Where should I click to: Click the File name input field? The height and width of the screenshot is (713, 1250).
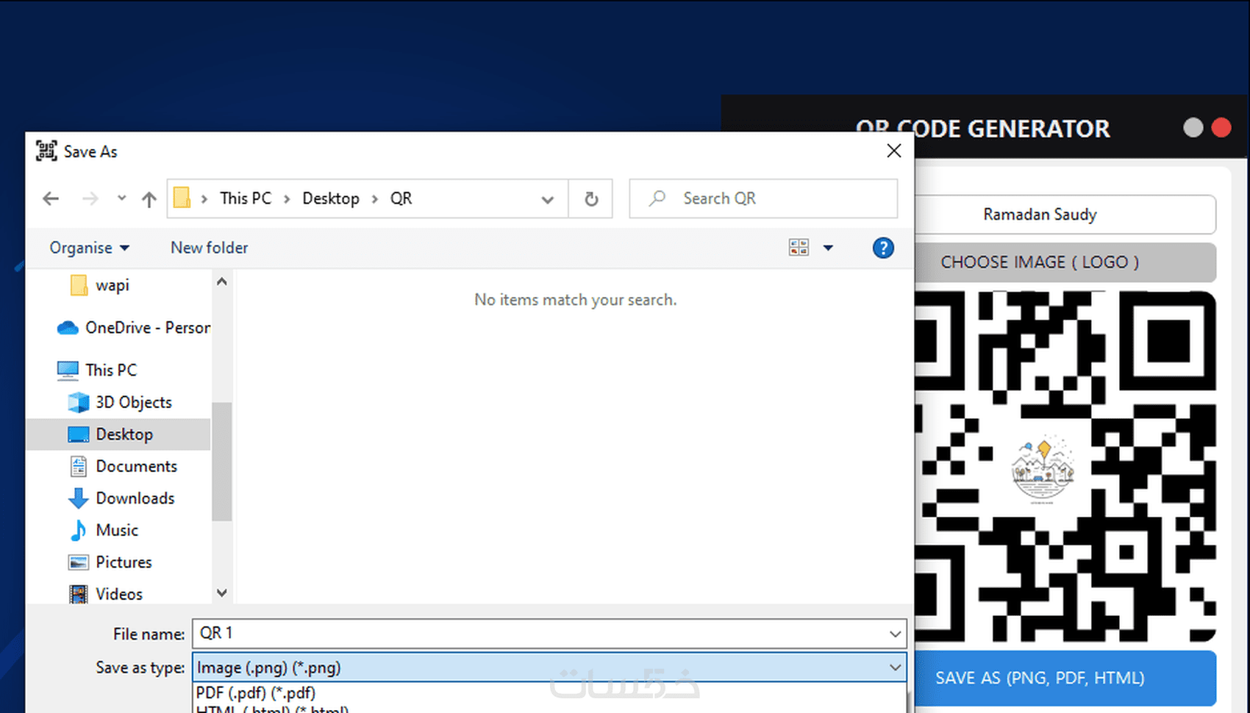[x=549, y=634]
